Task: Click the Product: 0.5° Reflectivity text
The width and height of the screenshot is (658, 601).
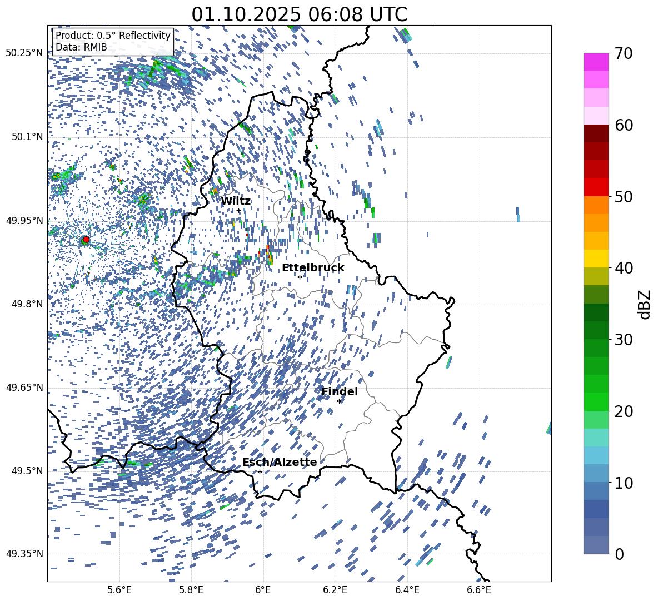Action: point(113,35)
